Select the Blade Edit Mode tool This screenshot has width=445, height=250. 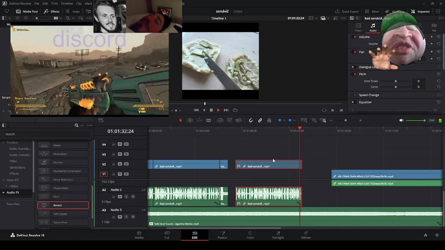209,120
